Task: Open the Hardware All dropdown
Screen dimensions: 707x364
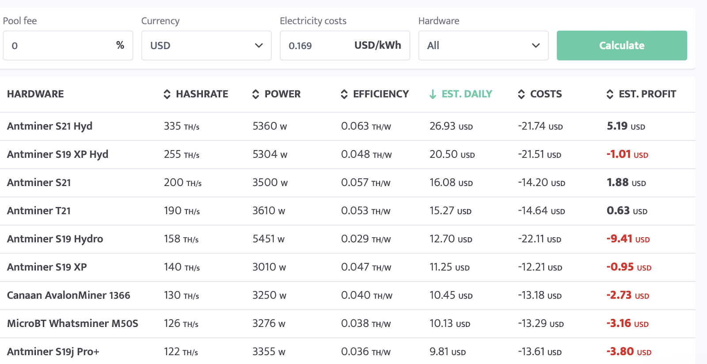Action: tap(483, 45)
